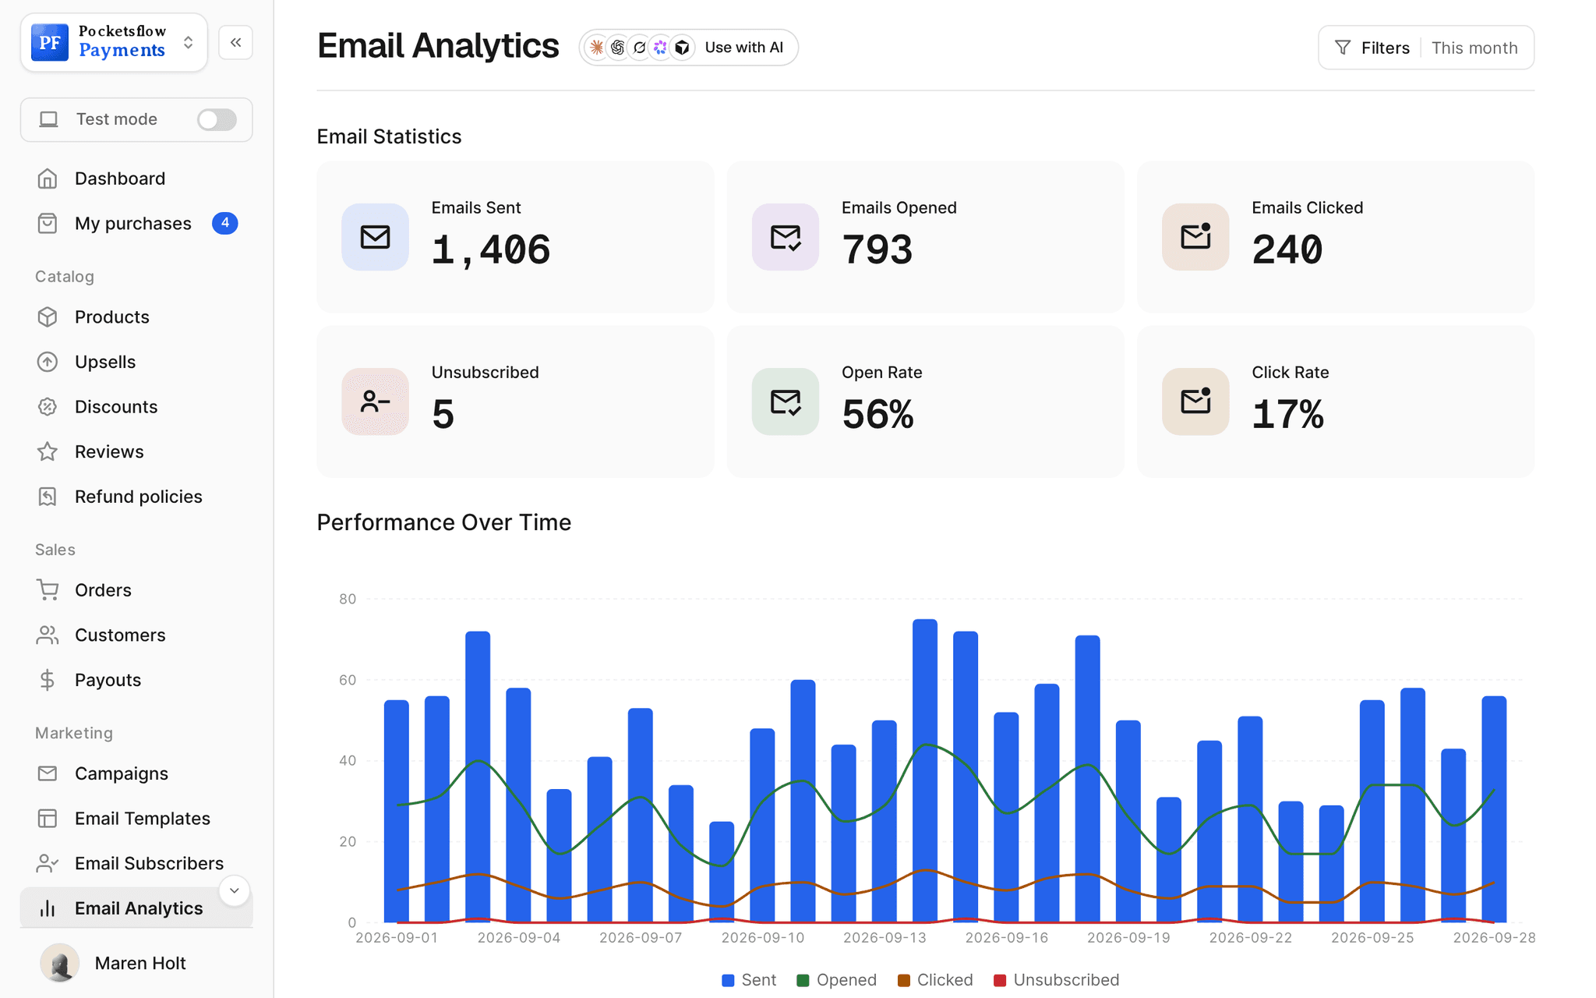Click the Refund policies icon

point(48,497)
